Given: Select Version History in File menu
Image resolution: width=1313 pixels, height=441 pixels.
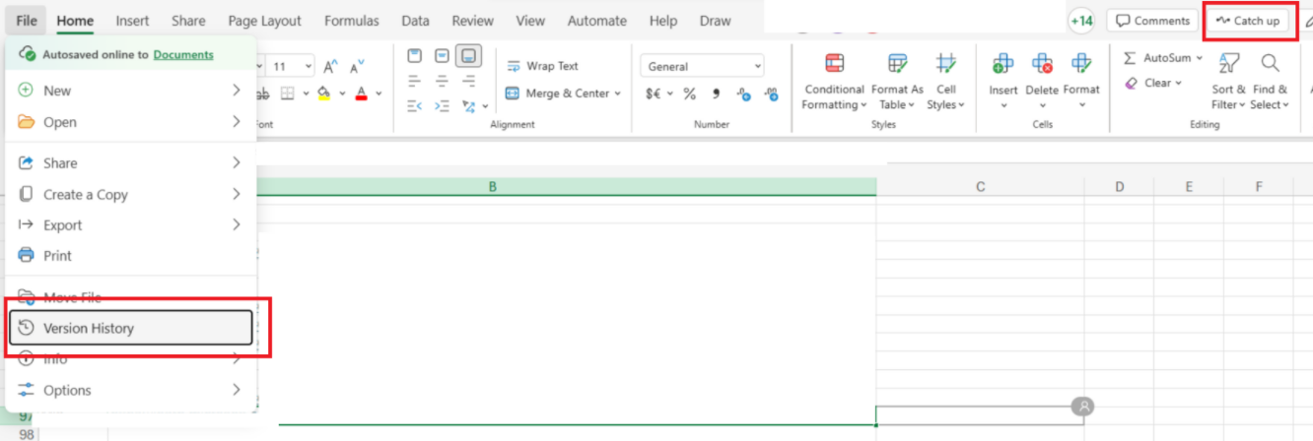Looking at the screenshot, I should pyautogui.click(x=130, y=328).
